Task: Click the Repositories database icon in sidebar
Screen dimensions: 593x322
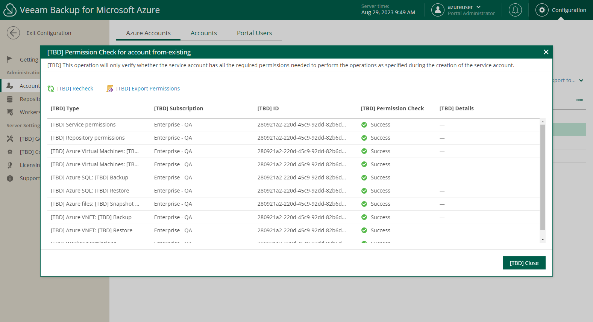Action: [10, 99]
